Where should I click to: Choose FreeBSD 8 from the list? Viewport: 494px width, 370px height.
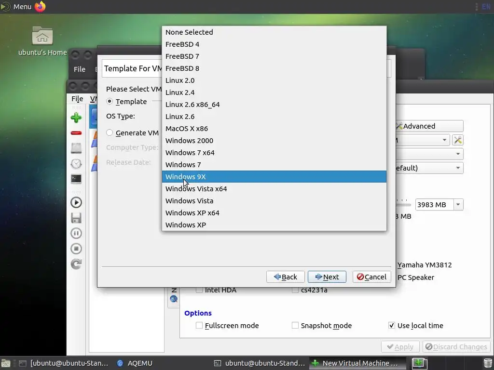point(274,68)
